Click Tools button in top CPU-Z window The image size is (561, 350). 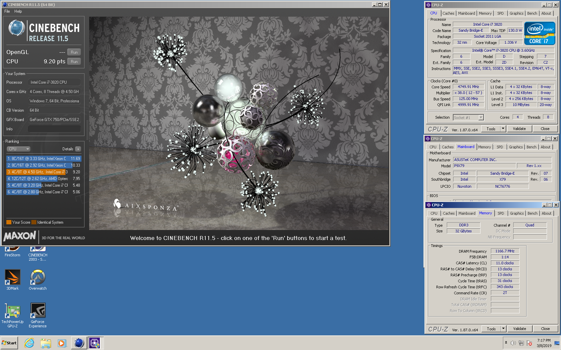(x=491, y=129)
